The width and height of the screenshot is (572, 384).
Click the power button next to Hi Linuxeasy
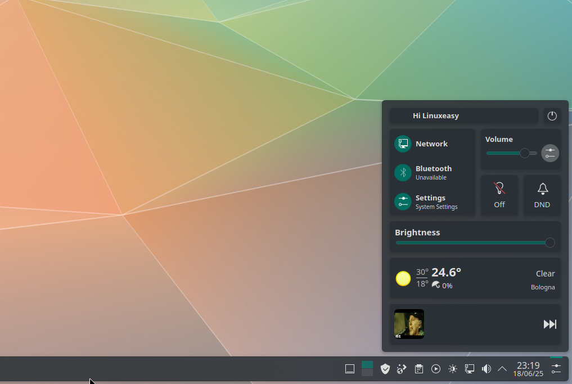[x=552, y=116]
